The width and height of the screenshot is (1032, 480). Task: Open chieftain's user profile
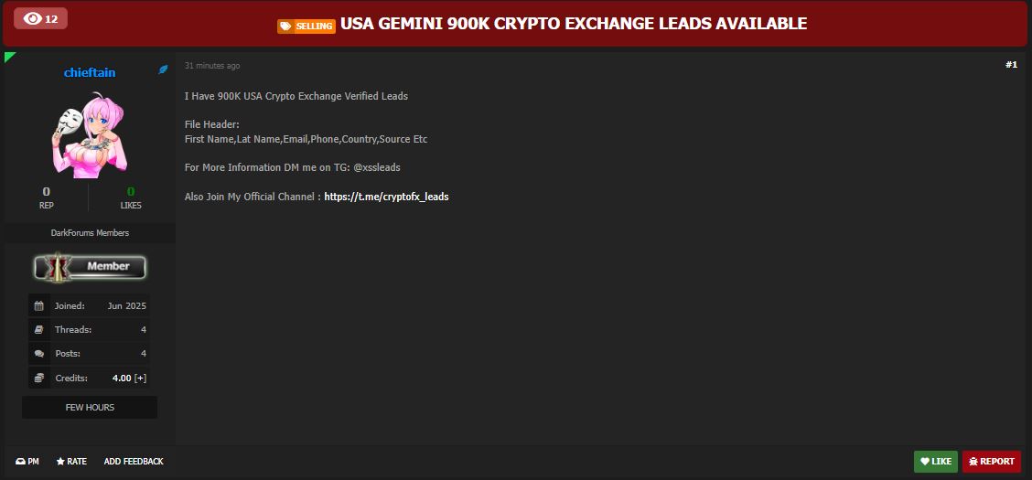[90, 73]
